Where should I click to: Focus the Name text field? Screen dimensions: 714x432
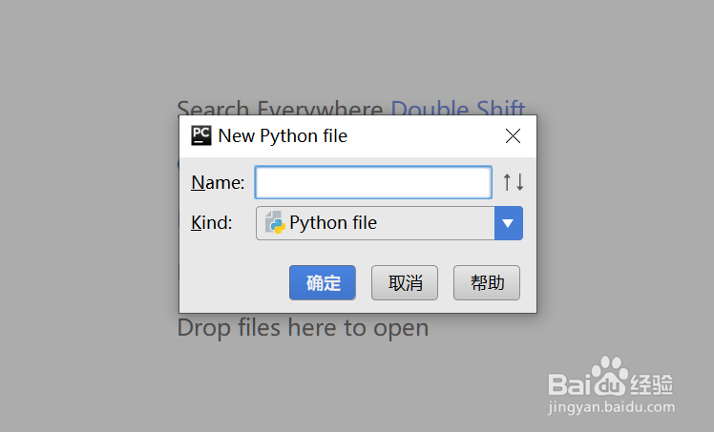(373, 182)
